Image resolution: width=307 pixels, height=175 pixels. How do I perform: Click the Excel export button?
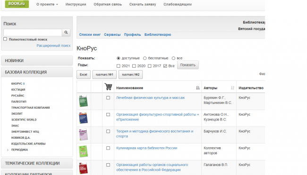click(84, 74)
